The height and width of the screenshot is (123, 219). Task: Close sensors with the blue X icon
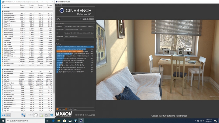tap(52, 115)
